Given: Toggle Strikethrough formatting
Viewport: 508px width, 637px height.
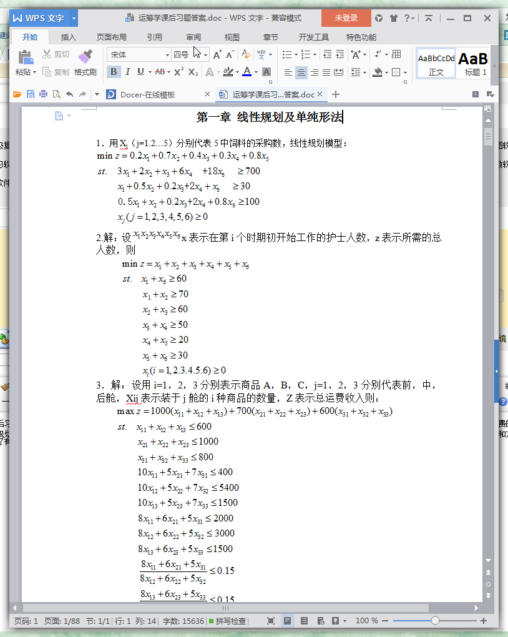Looking at the screenshot, I should click(160, 72).
